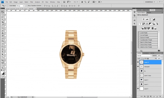Open the Normal blend mode dropdown
This screenshot has width=164, height=98.
pyautogui.click(x=144, y=56)
